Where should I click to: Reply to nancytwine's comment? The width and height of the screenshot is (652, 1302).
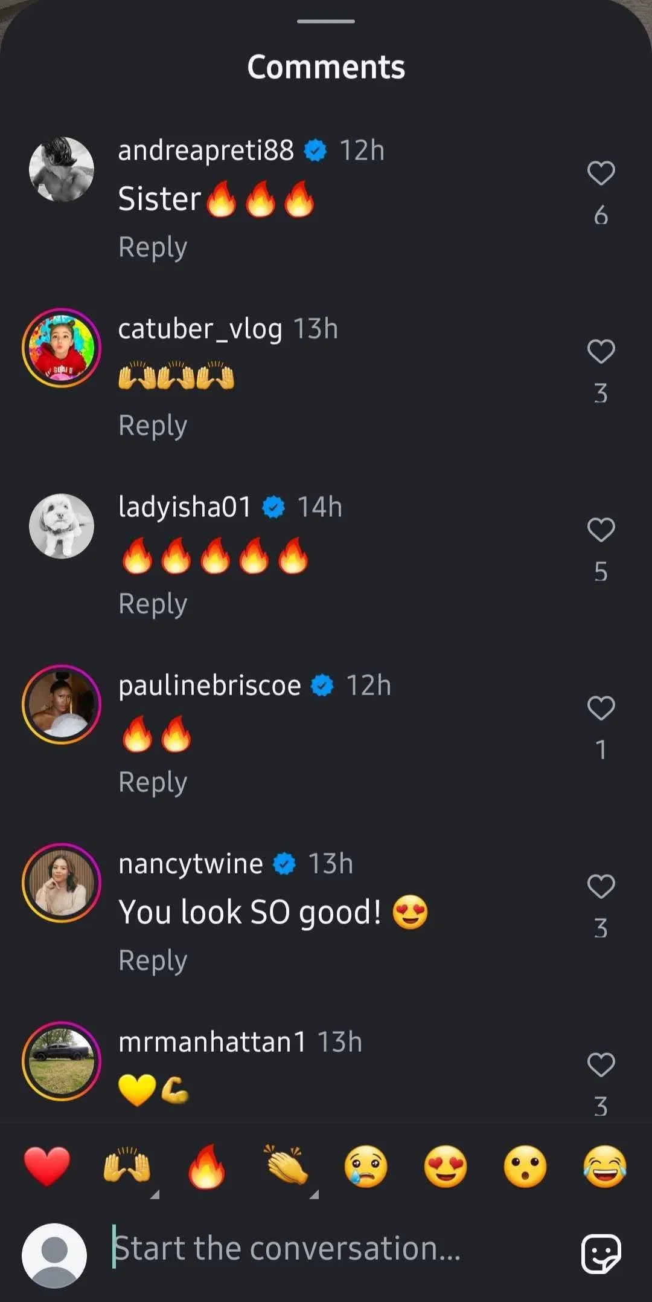[153, 960]
